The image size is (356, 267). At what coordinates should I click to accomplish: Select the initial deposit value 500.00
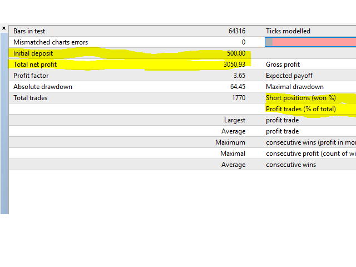coord(236,53)
